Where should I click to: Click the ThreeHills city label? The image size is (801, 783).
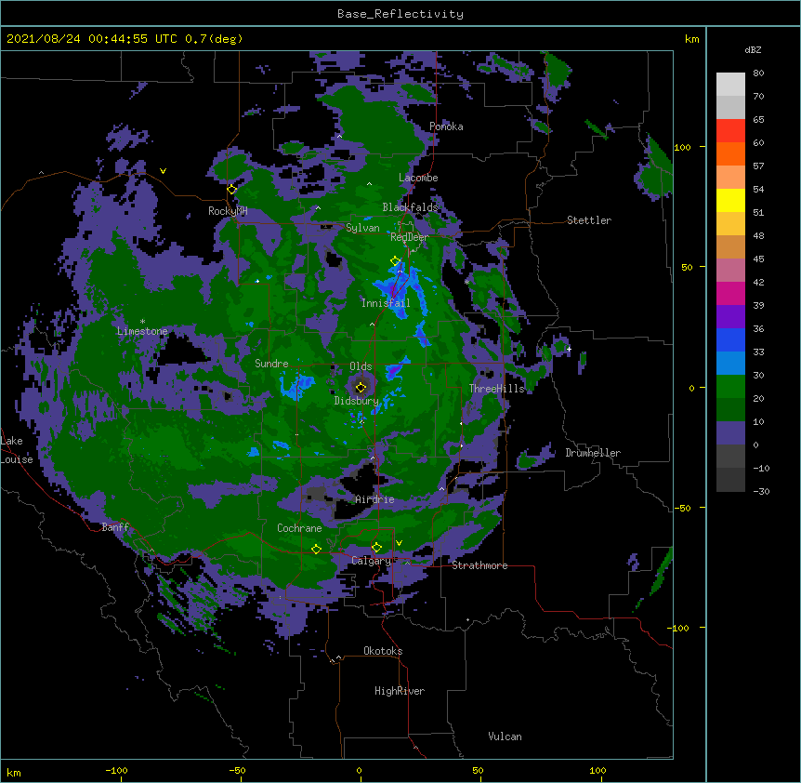click(496, 389)
